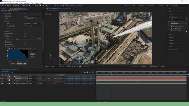
Task: Open the Active Camera view dropdown
Action: pyautogui.click(x=154, y=66)
